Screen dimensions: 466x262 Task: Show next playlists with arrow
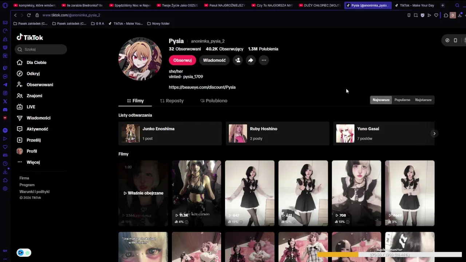coord(434,134)
